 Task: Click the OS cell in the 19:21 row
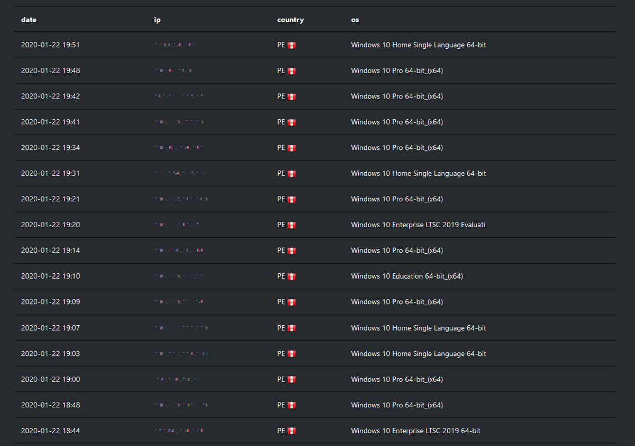click(397, 199)
